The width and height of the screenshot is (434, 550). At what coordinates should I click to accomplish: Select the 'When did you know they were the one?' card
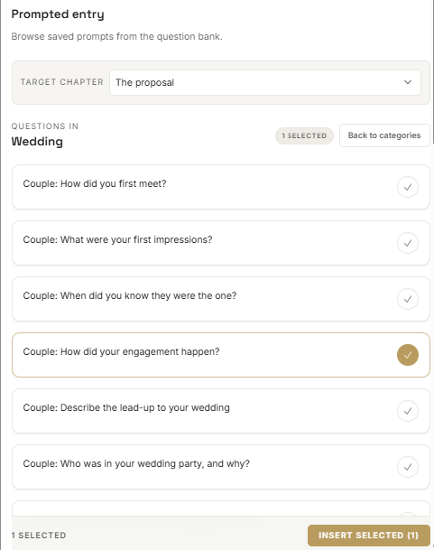point(221,299)
